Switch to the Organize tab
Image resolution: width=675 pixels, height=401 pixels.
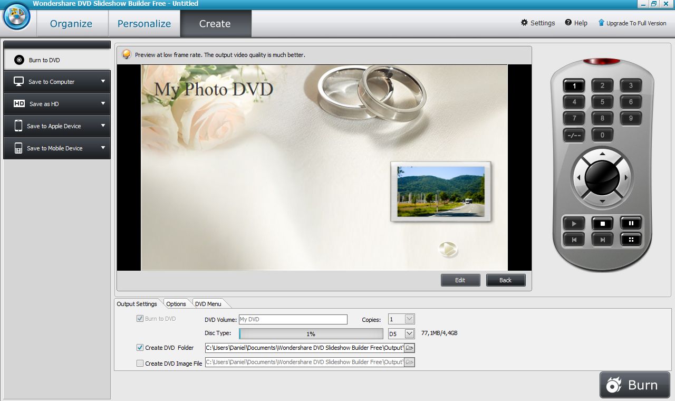click(71, 24)
